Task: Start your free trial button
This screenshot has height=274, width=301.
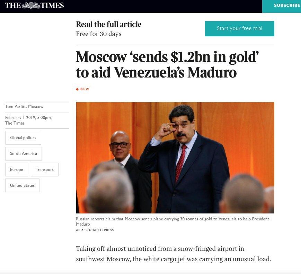Action: pyautogui.click(x=240, y=29)
